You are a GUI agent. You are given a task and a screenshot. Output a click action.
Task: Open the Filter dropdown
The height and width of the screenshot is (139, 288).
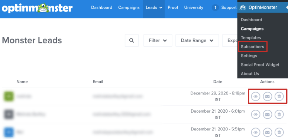click(158, 40)
